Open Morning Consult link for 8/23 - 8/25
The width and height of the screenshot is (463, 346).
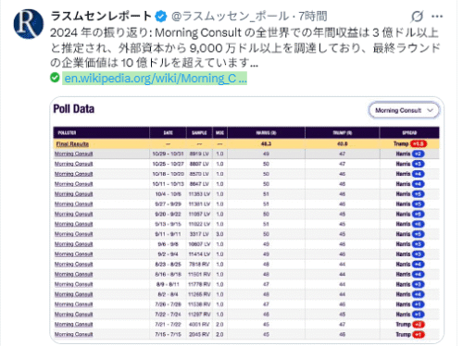[73, 265]
